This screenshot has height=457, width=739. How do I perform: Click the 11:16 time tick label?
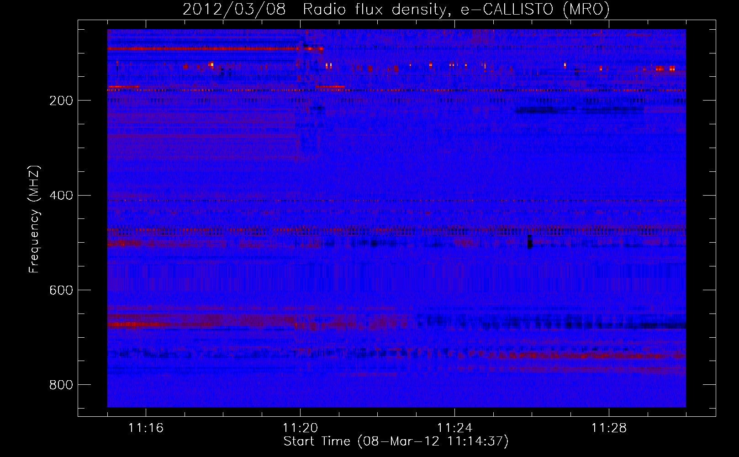point(146,428)
